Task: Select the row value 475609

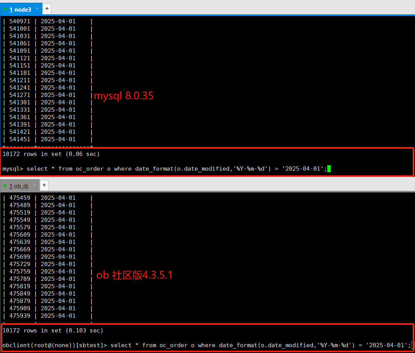Action: click(20, 235)
